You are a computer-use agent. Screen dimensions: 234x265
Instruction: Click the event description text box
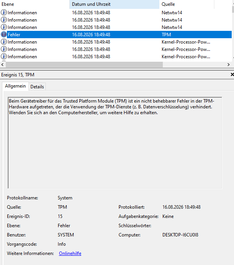click(115, 143)
